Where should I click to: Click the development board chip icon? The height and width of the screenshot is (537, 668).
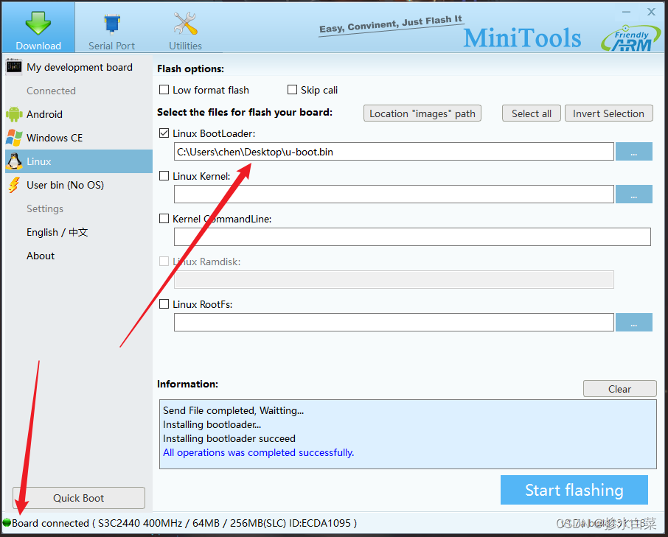tap(14, 67)
